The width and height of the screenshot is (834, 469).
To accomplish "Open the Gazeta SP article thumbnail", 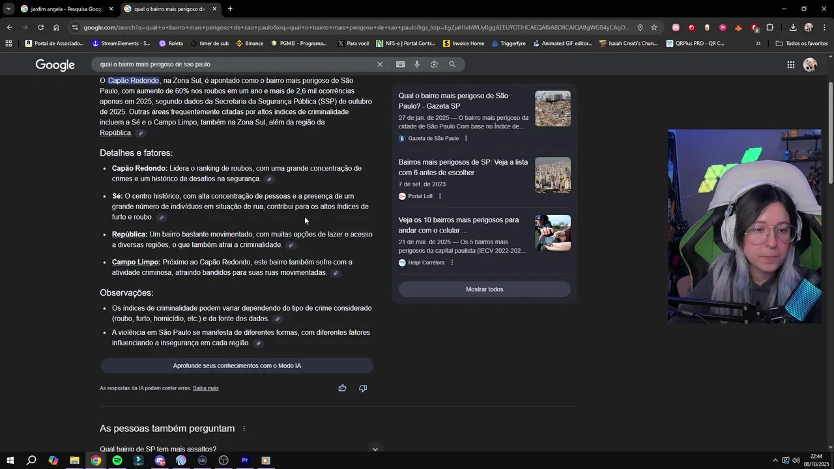I will (x=553, y=109).
